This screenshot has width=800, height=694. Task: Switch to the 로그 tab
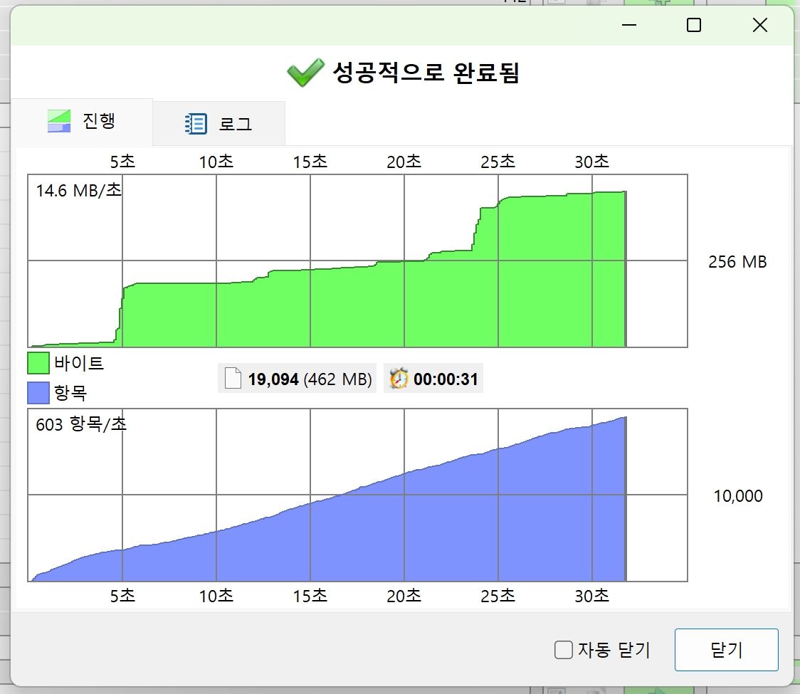click(219, 123)
